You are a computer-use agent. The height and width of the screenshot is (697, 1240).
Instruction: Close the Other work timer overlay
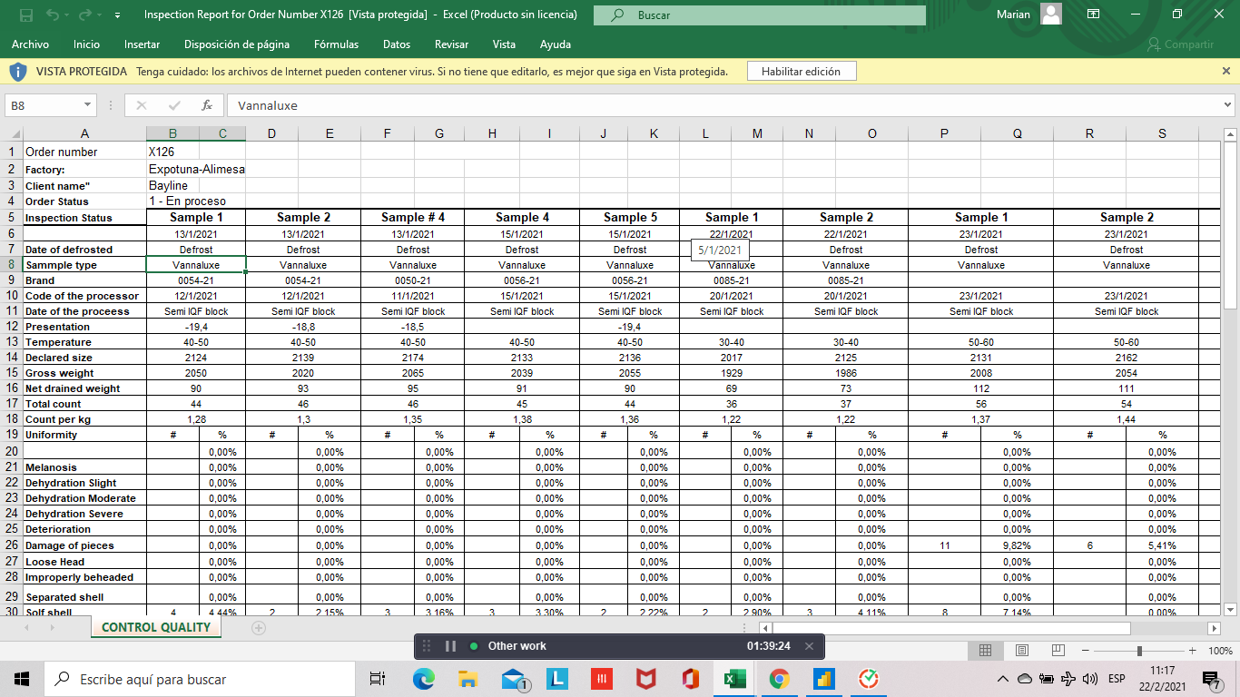coord(809,646)
